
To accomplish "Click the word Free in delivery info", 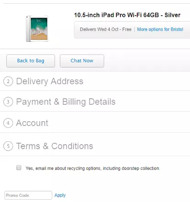I will click(127, 29).
